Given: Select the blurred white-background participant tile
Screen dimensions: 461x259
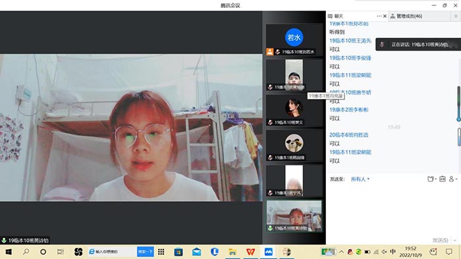Looking at the screenshot, I should coord(294,181).
